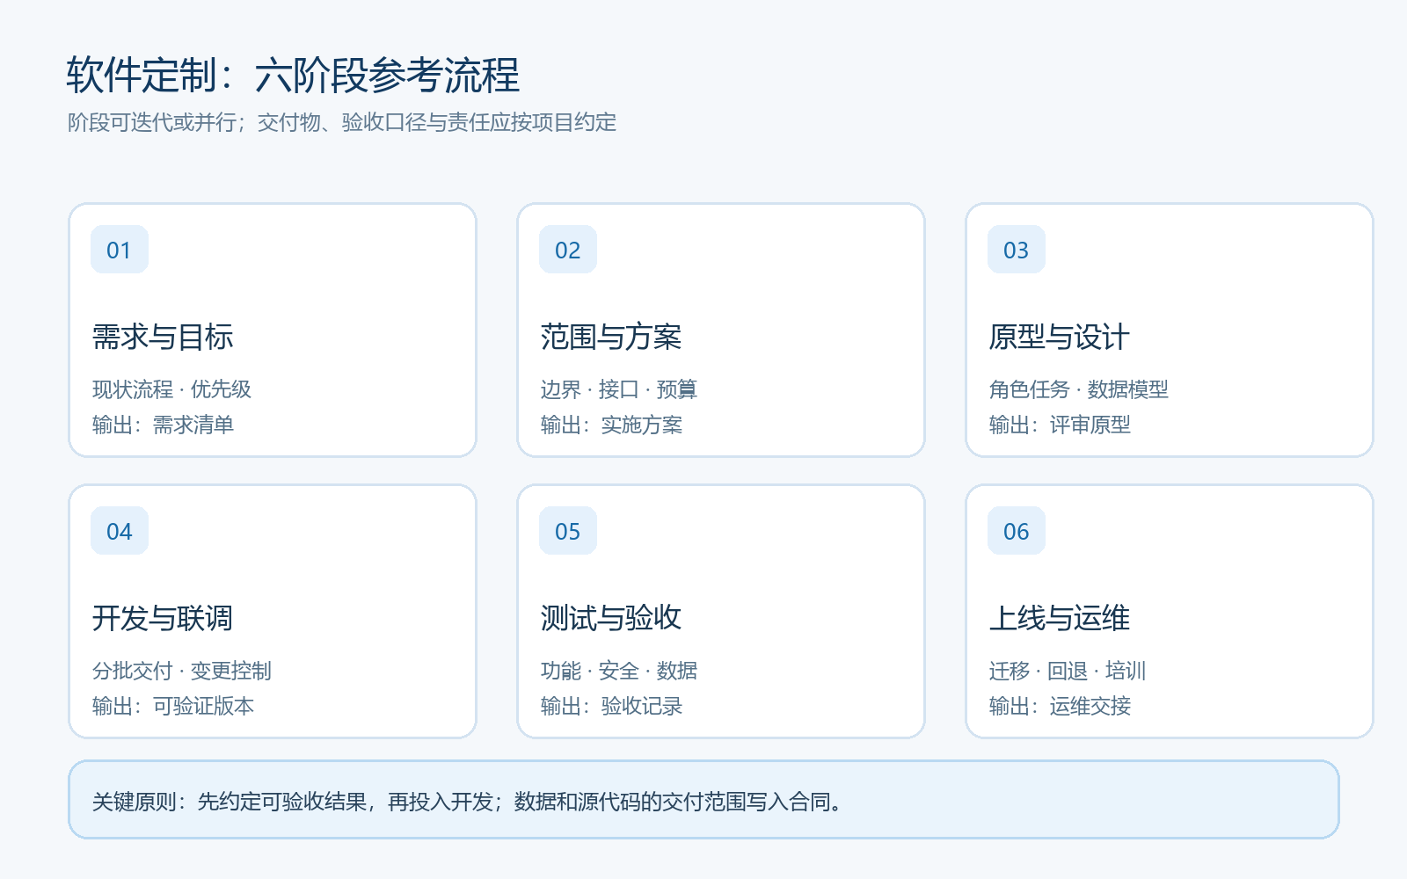Select the 上线与运维 card heading
Screen dimensions: 1407x879
(1060, 618)
